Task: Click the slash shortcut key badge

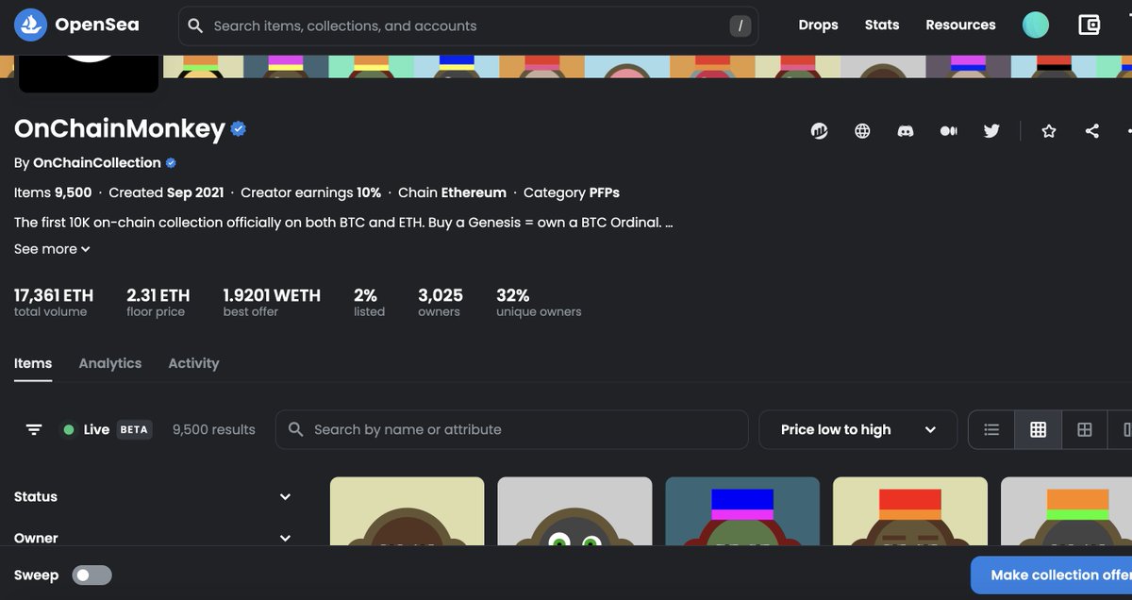Action: (741, 26)
